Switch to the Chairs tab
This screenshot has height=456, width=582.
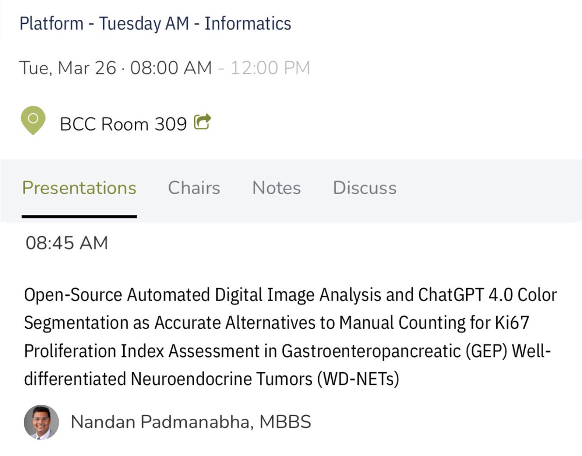click(x=194, y=188)
